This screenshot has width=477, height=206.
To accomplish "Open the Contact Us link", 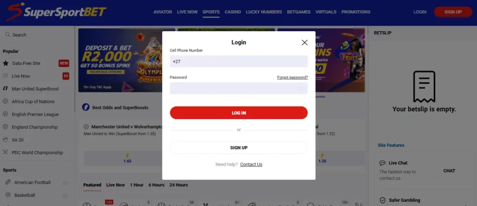I will pyautogui.click(x=251, y=164).
